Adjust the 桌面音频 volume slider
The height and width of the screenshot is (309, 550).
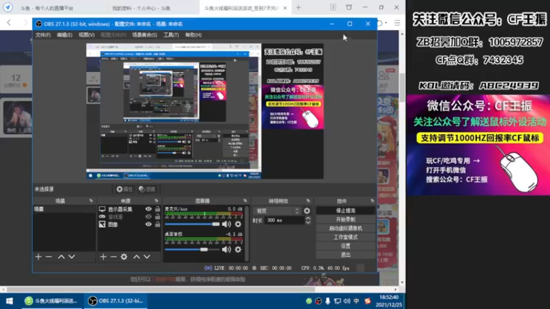click(x=192, y=249)
